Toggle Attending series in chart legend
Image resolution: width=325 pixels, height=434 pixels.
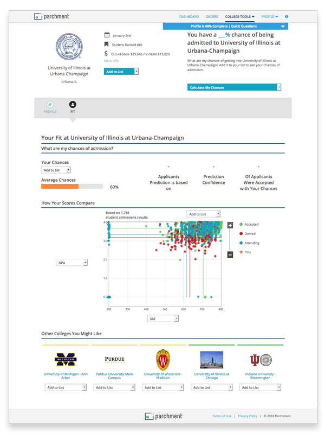249,243
